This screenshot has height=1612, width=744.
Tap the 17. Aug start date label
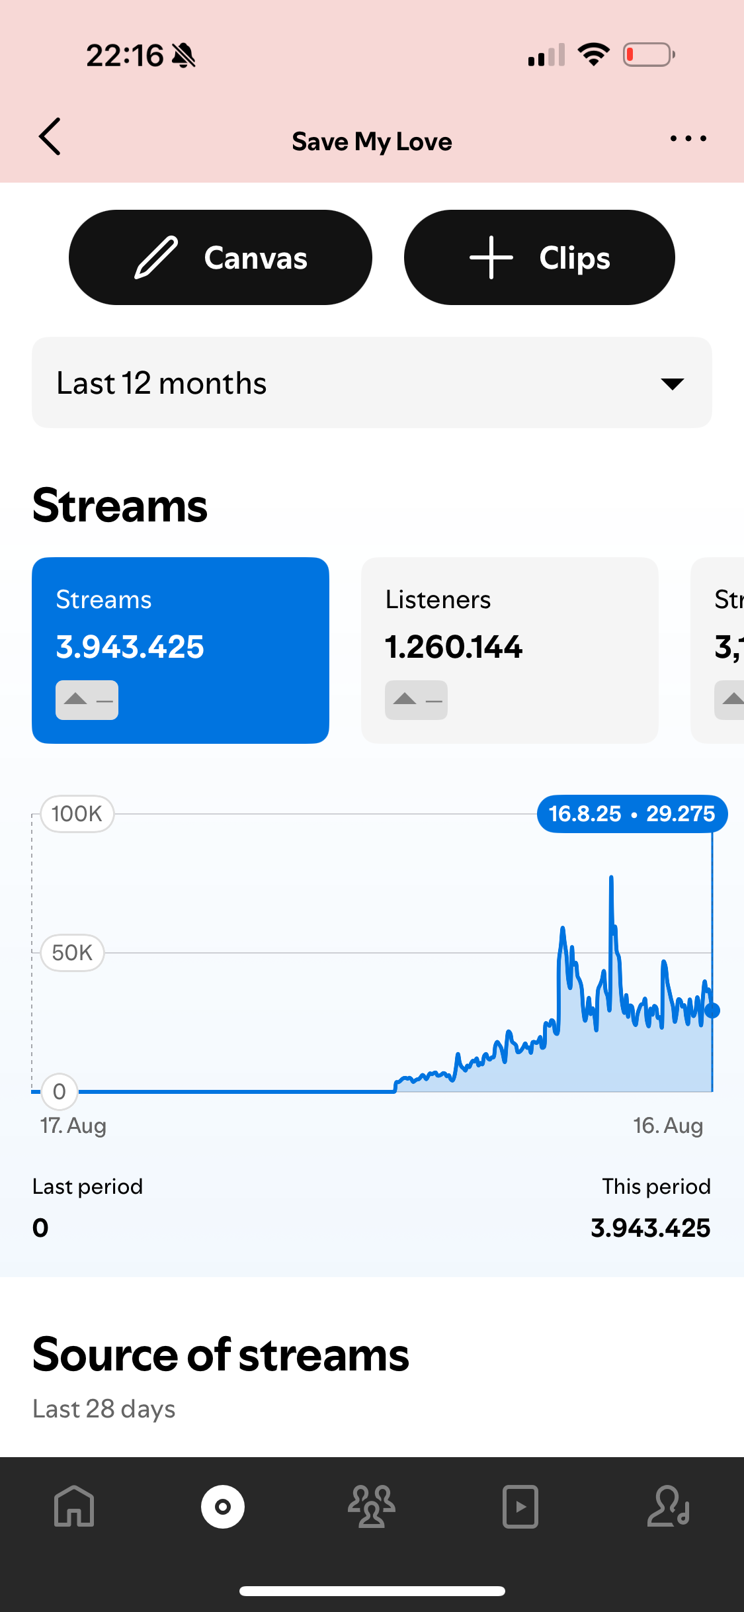coord(73,1126)
